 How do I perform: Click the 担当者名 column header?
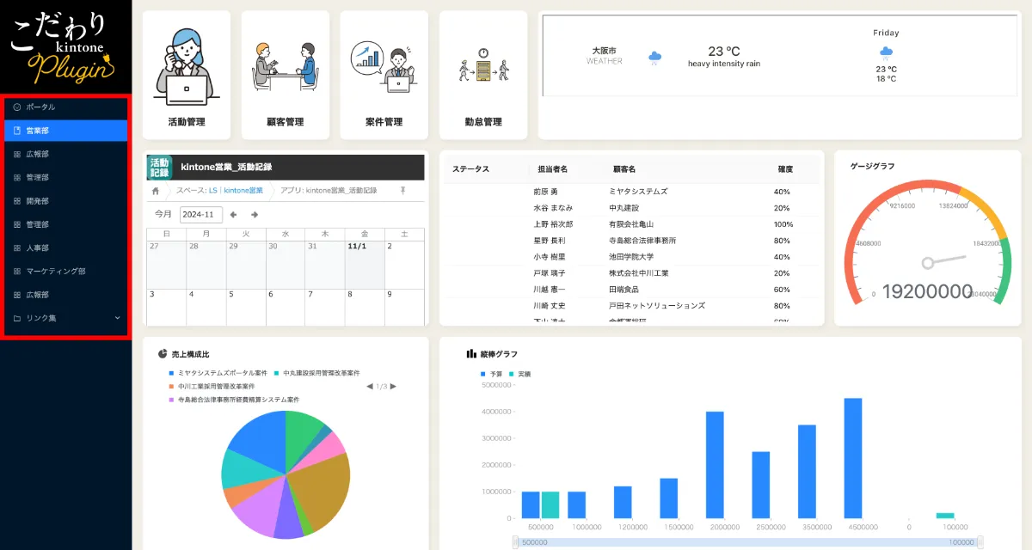pos(552,169)
